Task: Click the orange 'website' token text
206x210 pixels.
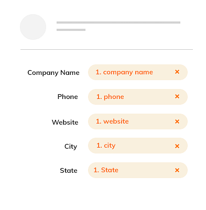Action: coord(116,121)
